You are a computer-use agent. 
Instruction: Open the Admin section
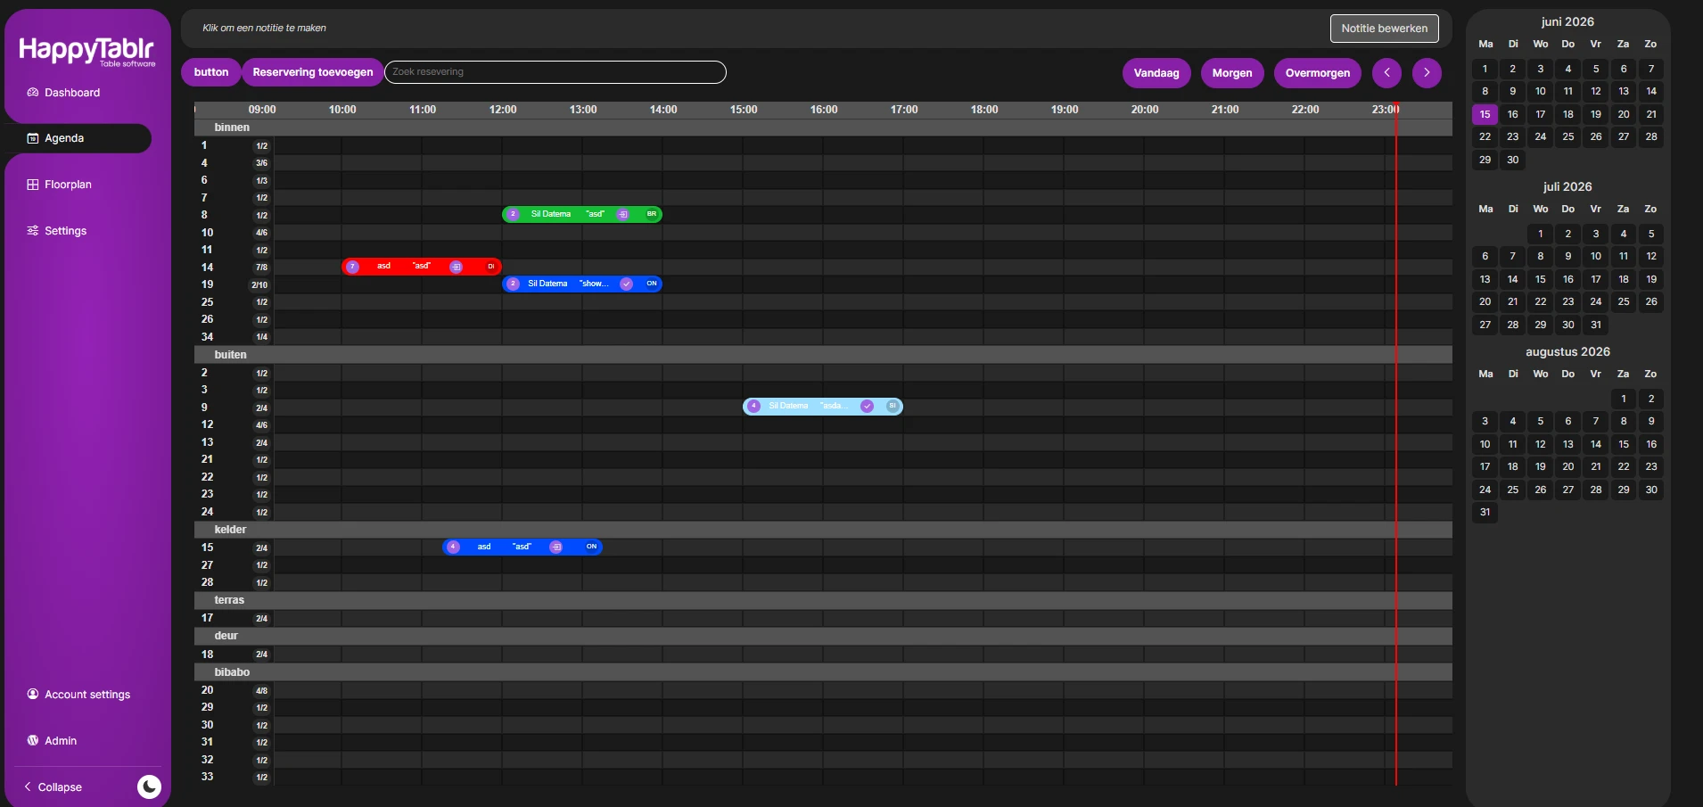[52, 741]
